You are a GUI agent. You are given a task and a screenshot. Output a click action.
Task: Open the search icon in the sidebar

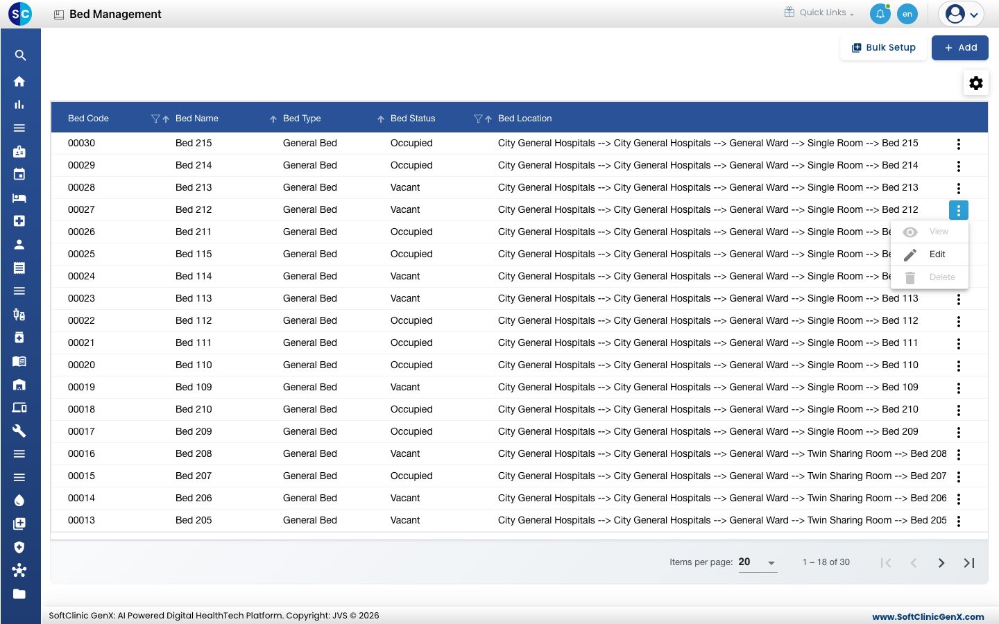coord(20,55)
